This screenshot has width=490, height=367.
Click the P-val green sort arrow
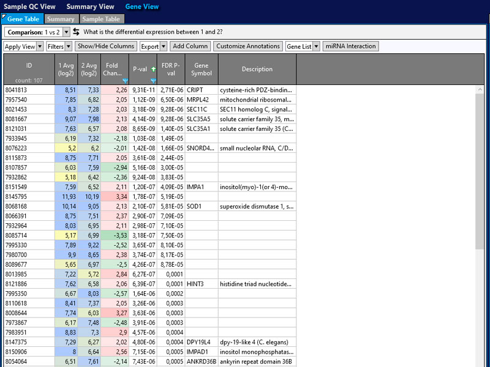154,69
